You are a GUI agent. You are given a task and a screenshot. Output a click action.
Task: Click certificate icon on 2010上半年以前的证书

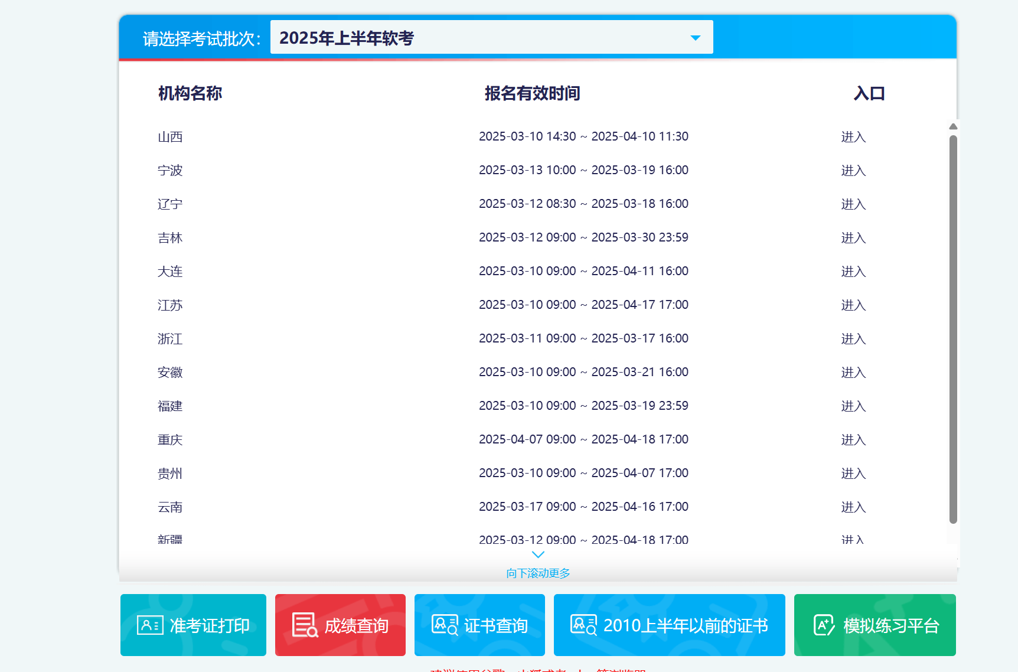[x=583, y=625]
